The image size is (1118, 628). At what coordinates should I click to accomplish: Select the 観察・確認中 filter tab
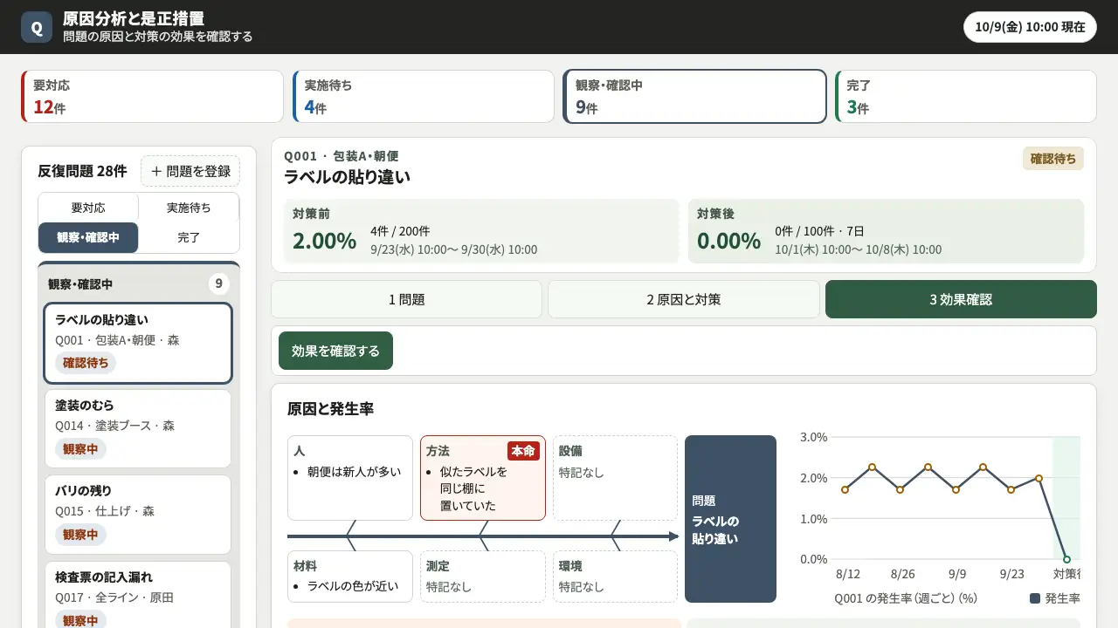click(x=88, y=237)
